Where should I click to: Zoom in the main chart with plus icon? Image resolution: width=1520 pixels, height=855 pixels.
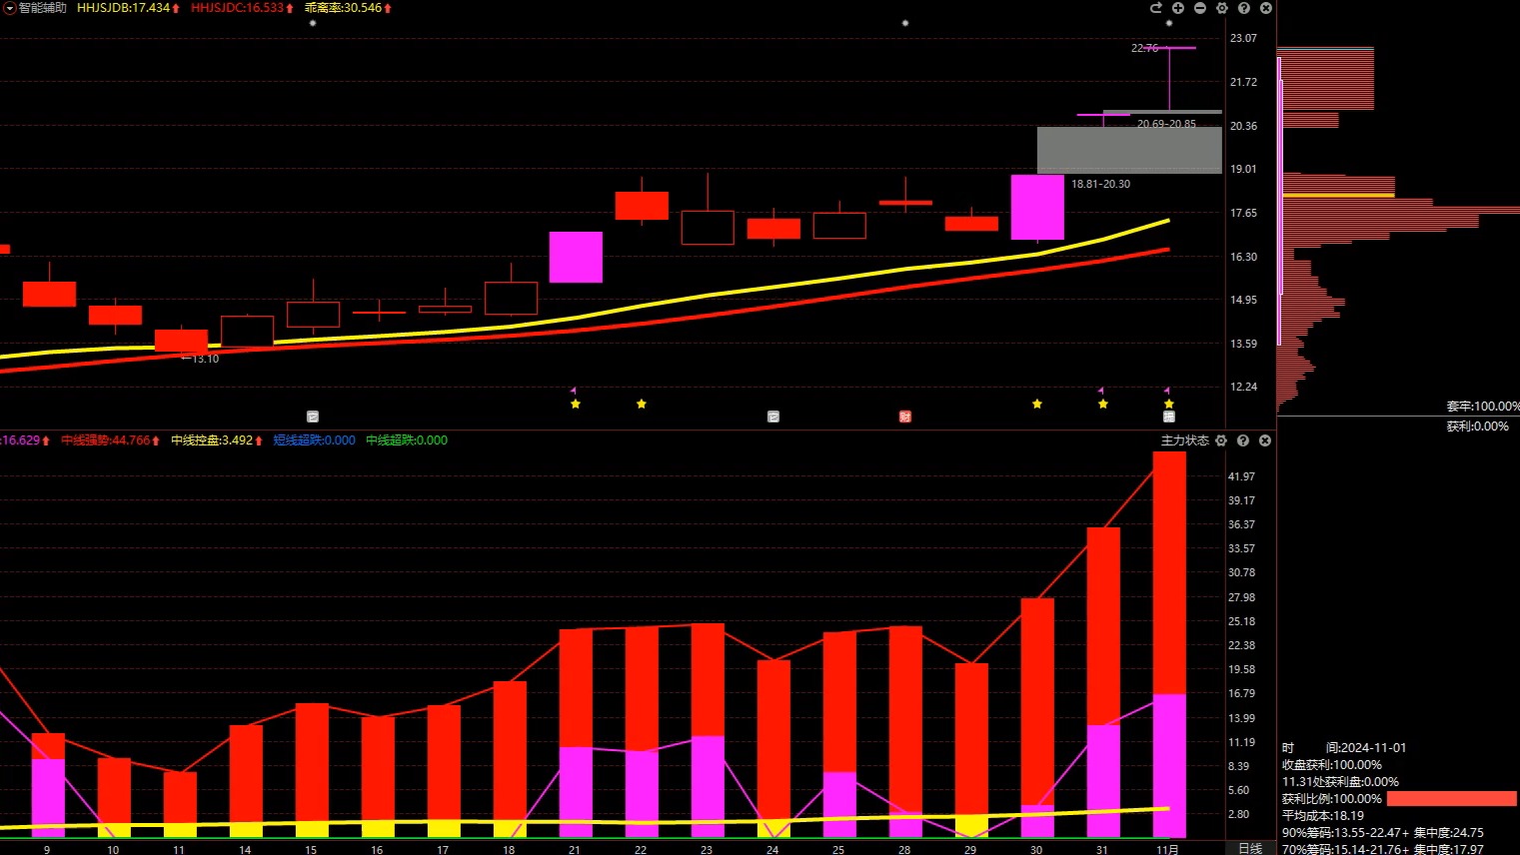[x=1178, y=8]
